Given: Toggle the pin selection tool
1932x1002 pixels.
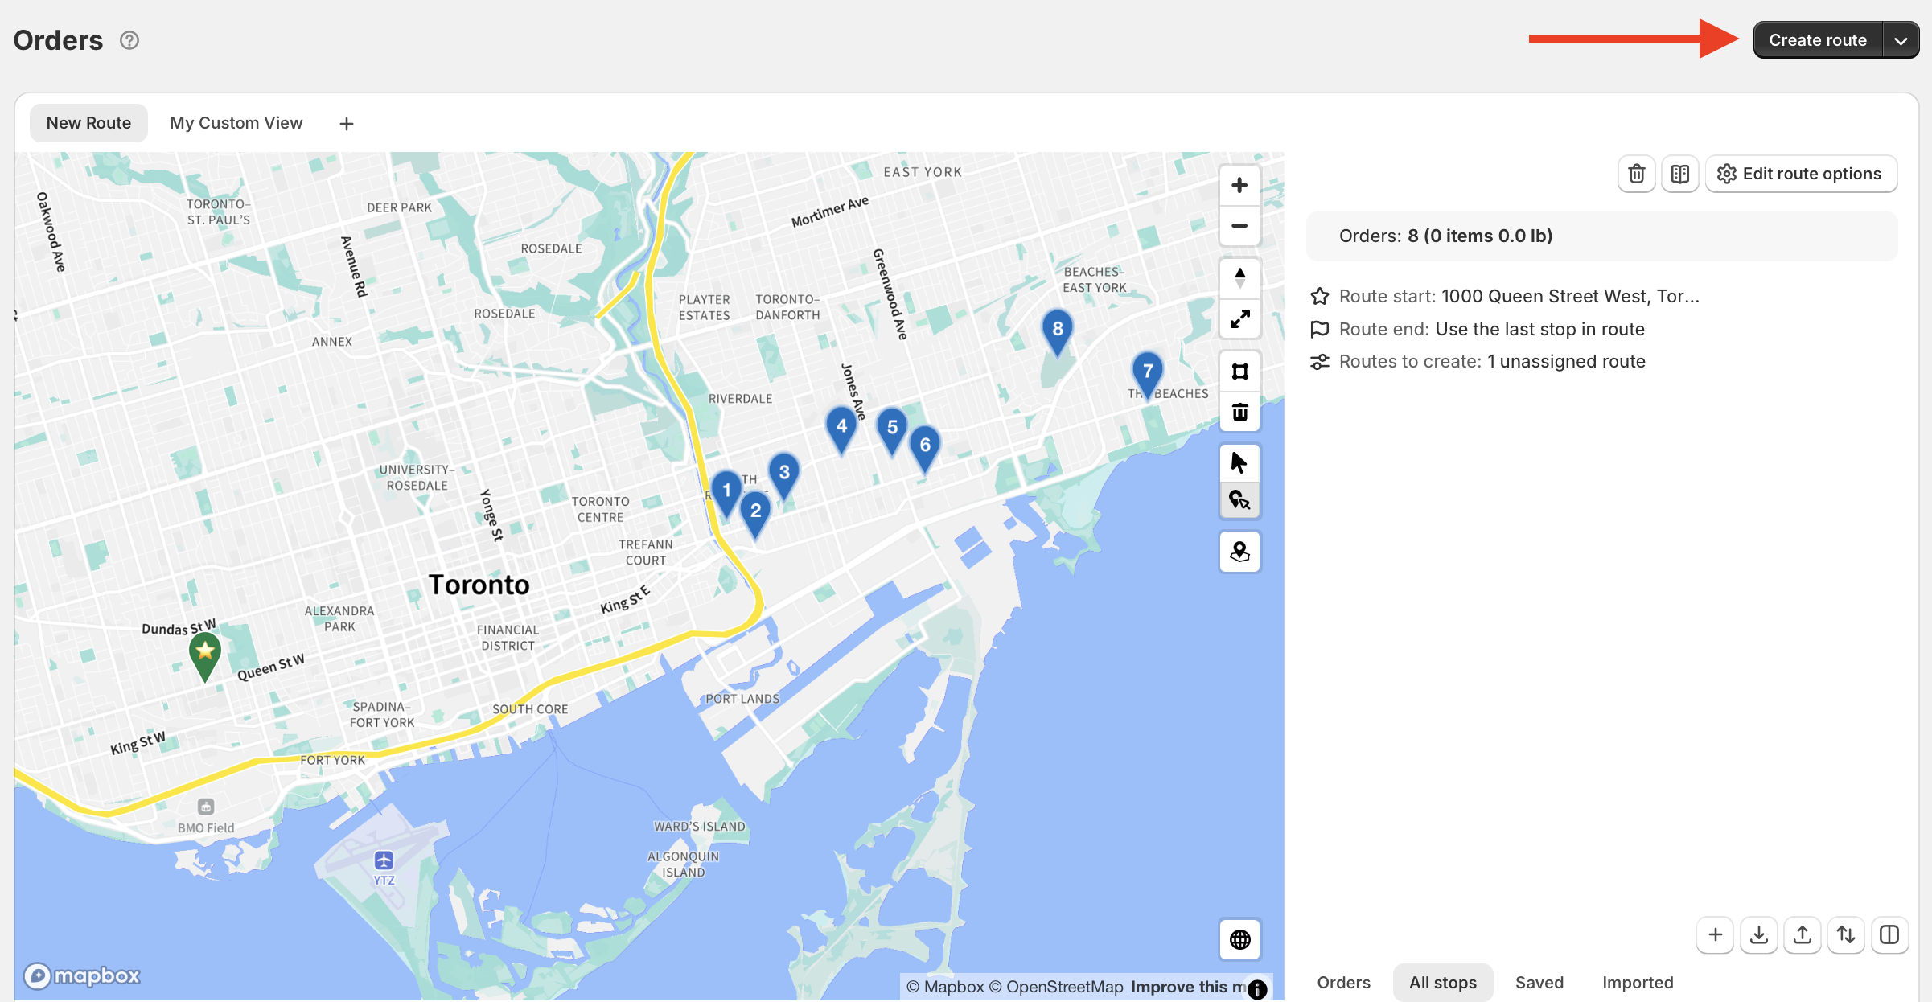Looking at the screenshot, I should click(1239, 501).
